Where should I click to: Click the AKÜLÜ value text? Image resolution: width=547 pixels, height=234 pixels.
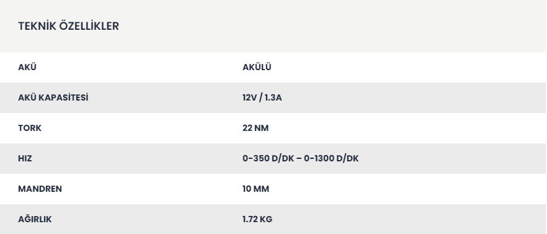pyautogui.click(x=257, y=67)
